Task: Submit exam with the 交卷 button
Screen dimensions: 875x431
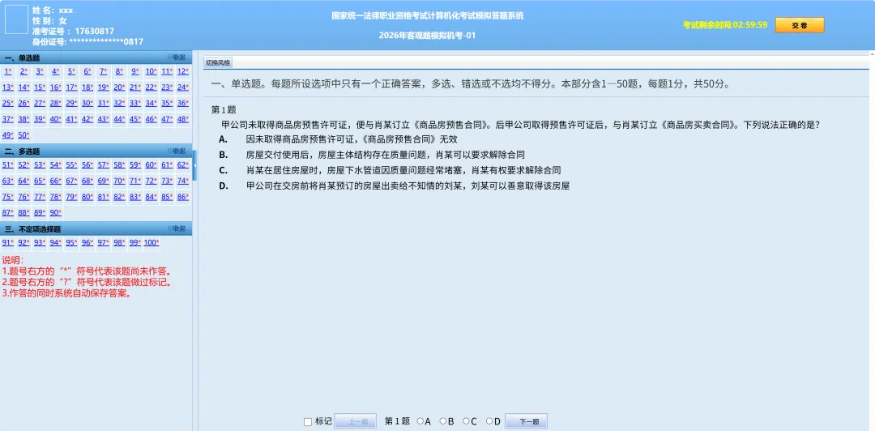Action: pyautogui.click(x=799, y=25)
